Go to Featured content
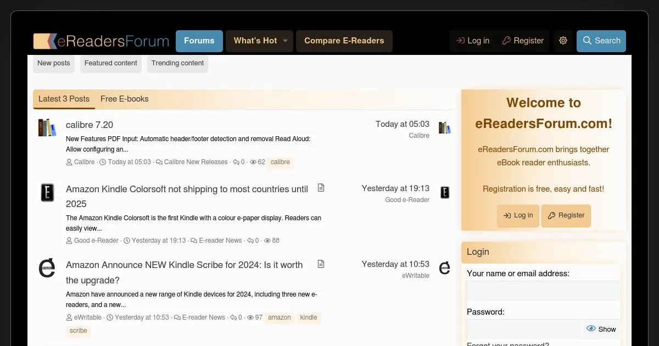Screen dimensions: 659x346 coord(111,63)
